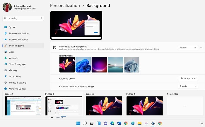This screenshot has width=205, height=127.
Task: Click the Find a setting search box
Action: (23, 18)
